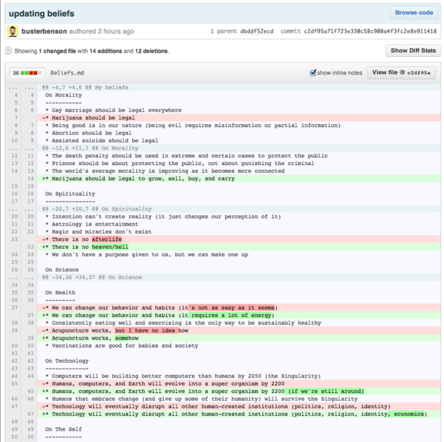Expand hunk header -20,7 +20,7 On Spirituality
The width and height of the screenshot is (444, 442).
coord(239,209)
